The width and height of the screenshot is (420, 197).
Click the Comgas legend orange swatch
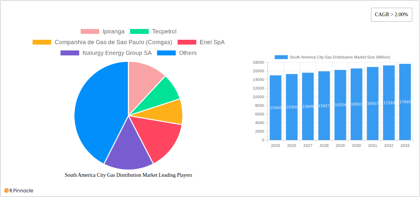(x=42, y=42)
